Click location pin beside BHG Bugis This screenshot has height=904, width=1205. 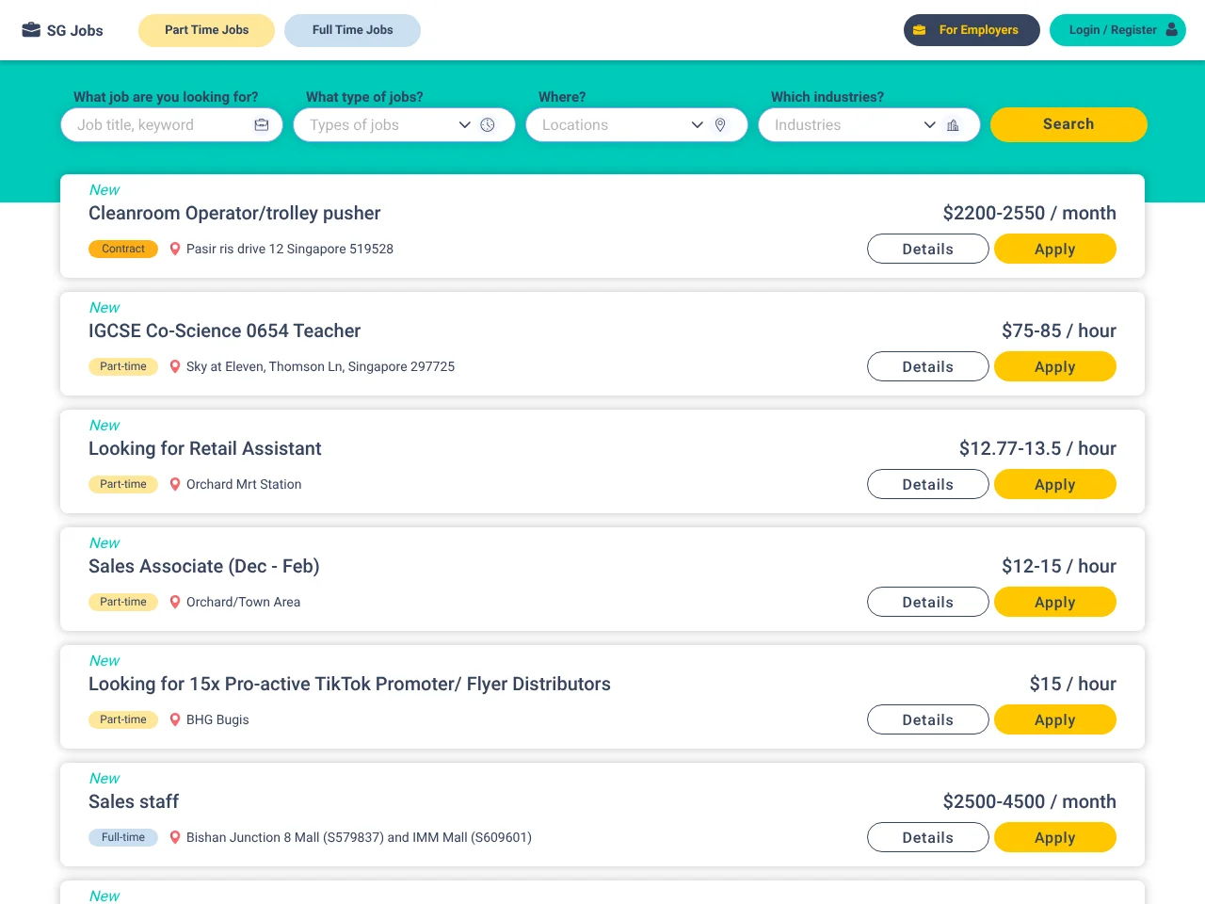point(174,719)
